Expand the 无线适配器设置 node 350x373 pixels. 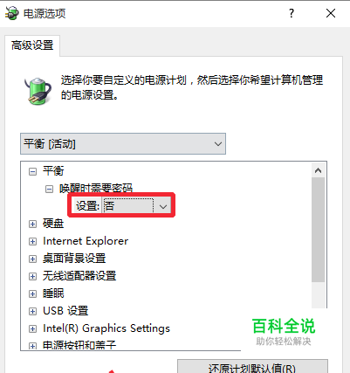[x=32, y=276]
